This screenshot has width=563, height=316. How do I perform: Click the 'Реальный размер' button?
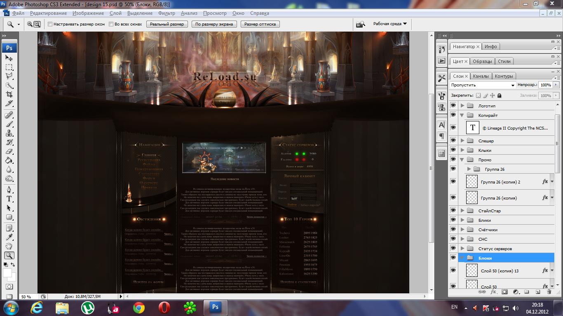[167, 24]
